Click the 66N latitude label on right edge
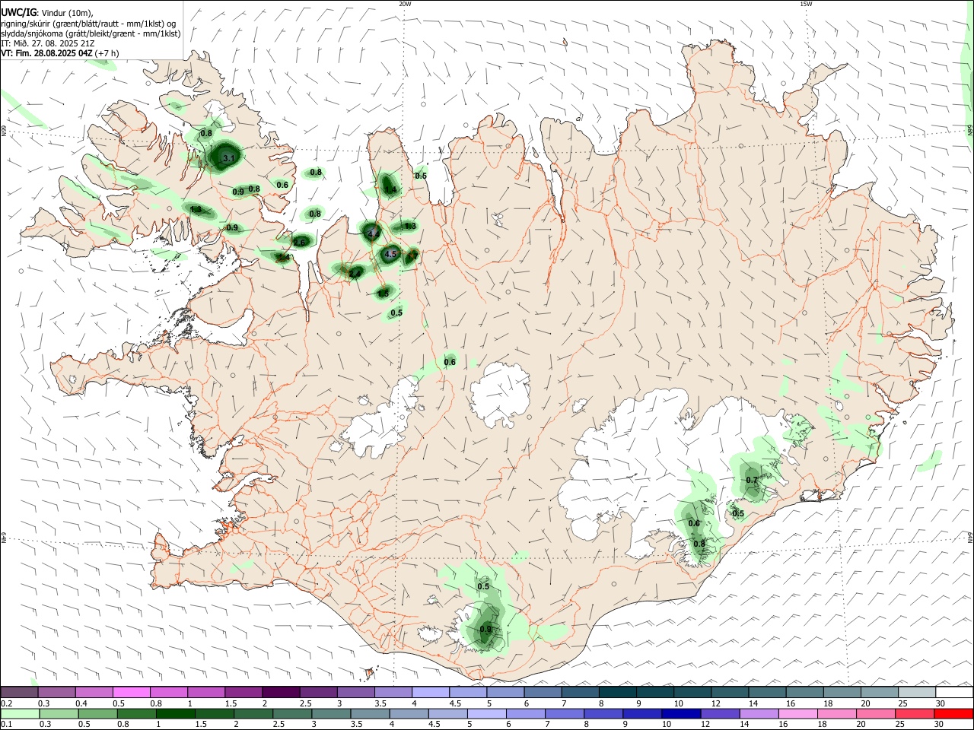This screenshot has height=730, width=974. 970,130
